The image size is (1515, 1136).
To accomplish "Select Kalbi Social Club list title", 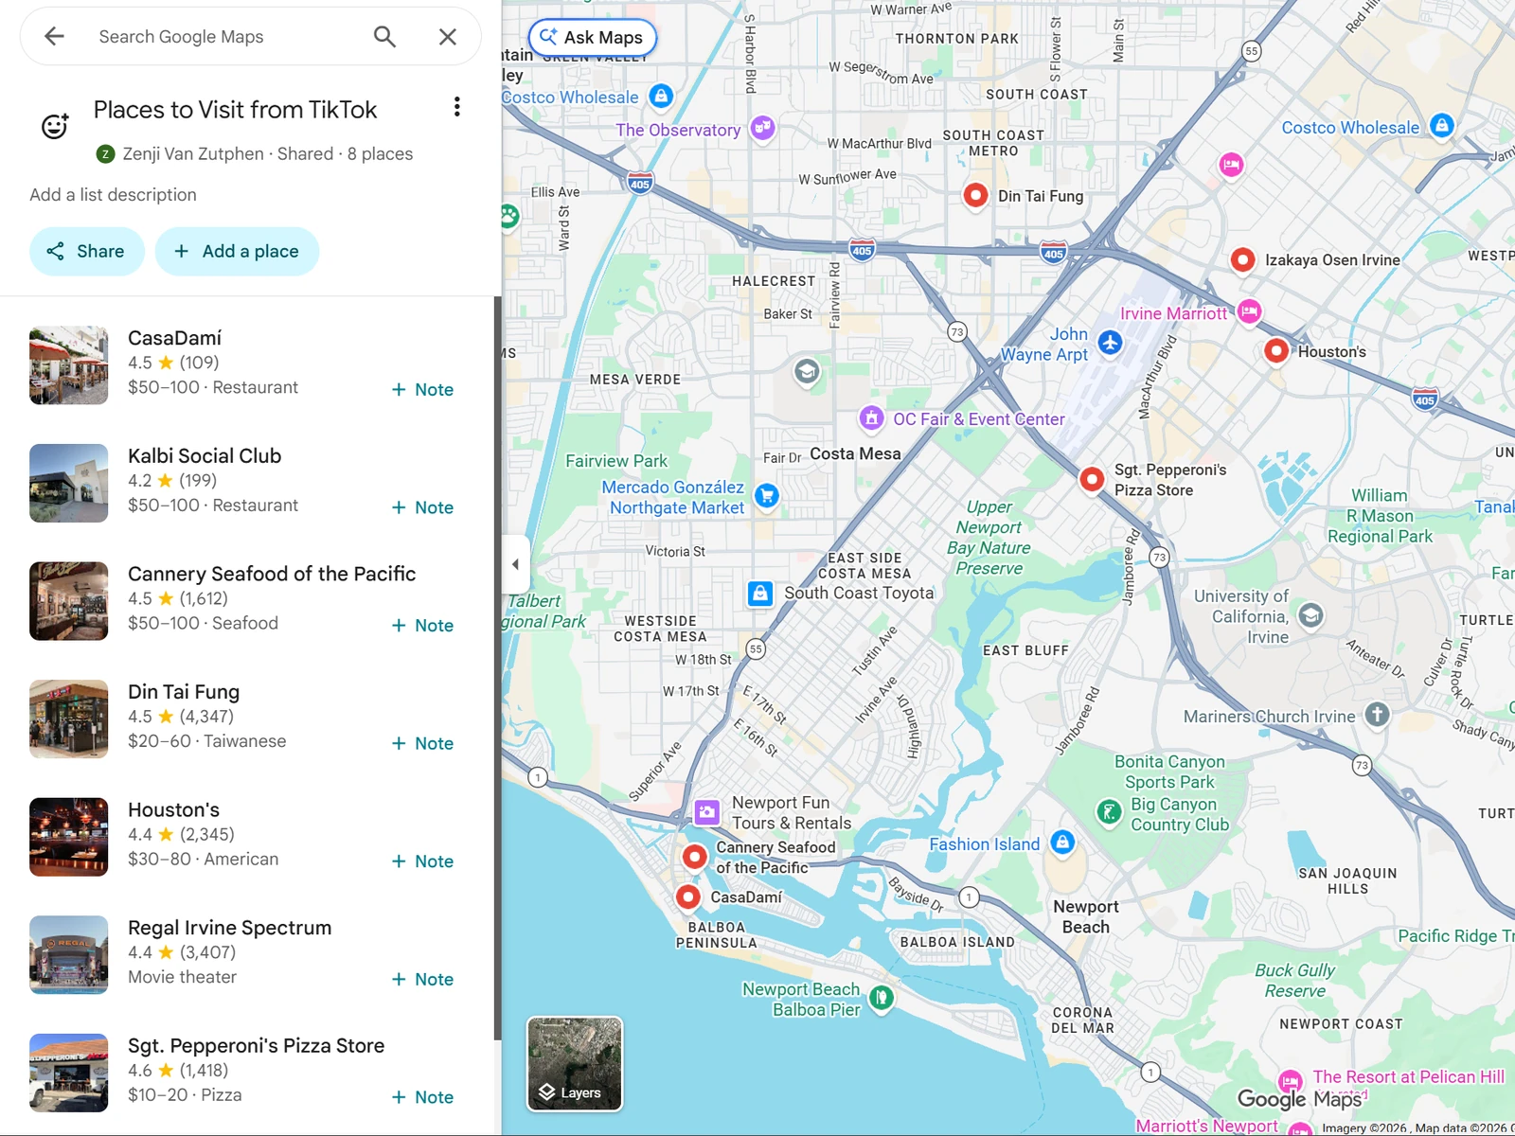I will point(205,456).
